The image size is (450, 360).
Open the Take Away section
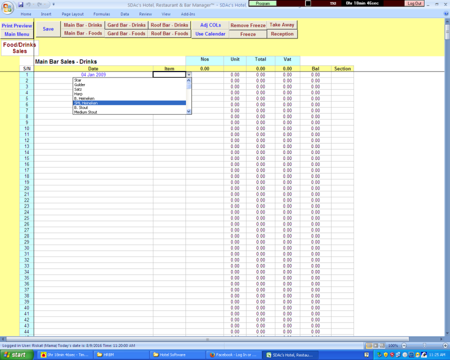click(x=282, y=25)
